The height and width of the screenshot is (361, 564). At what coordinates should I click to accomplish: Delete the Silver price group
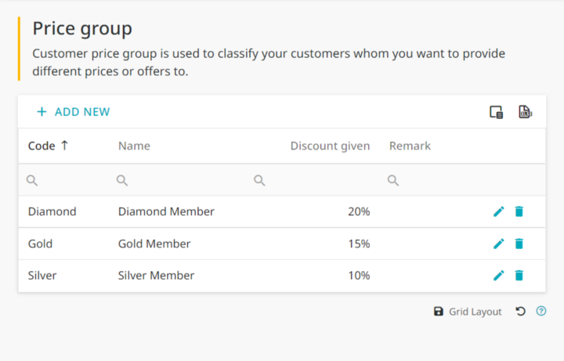click(x=519, y=276)
